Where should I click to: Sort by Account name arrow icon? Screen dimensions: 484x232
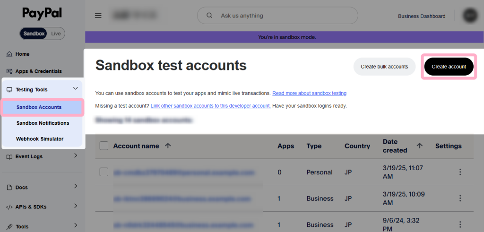click(168, 146)
